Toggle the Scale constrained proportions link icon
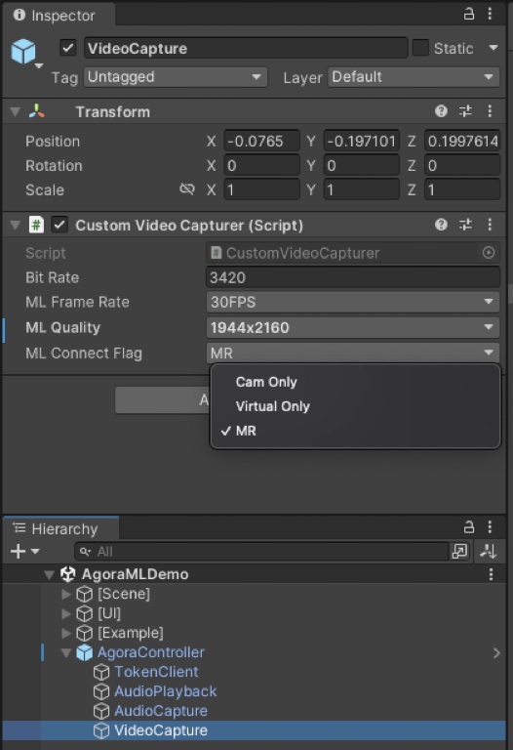The height and width of the screenshot is (750, 513). (x=186, y=189)
